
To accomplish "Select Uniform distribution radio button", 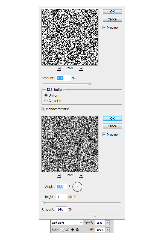I will (x=46, y=95).
